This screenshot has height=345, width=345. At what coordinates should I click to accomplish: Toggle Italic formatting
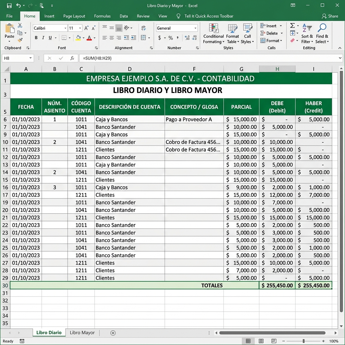click(43, 38)
